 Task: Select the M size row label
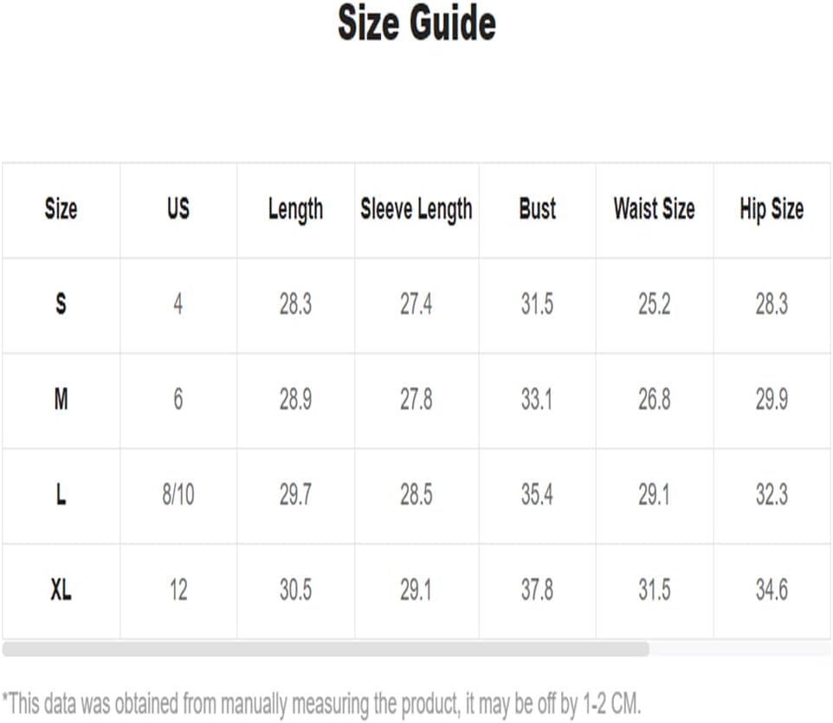[x=61, y=399]
